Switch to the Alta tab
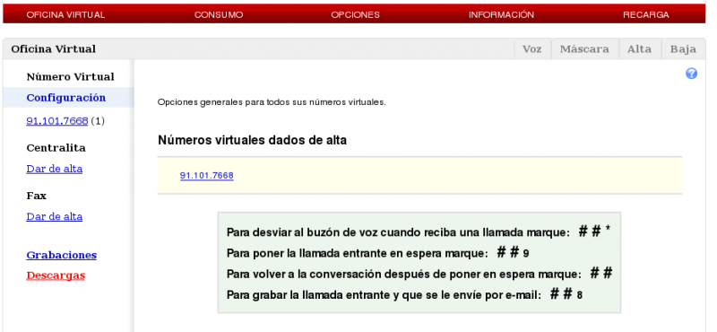This screenshot has width=717, height=332. pyautogui.click(x=639, y=49)
